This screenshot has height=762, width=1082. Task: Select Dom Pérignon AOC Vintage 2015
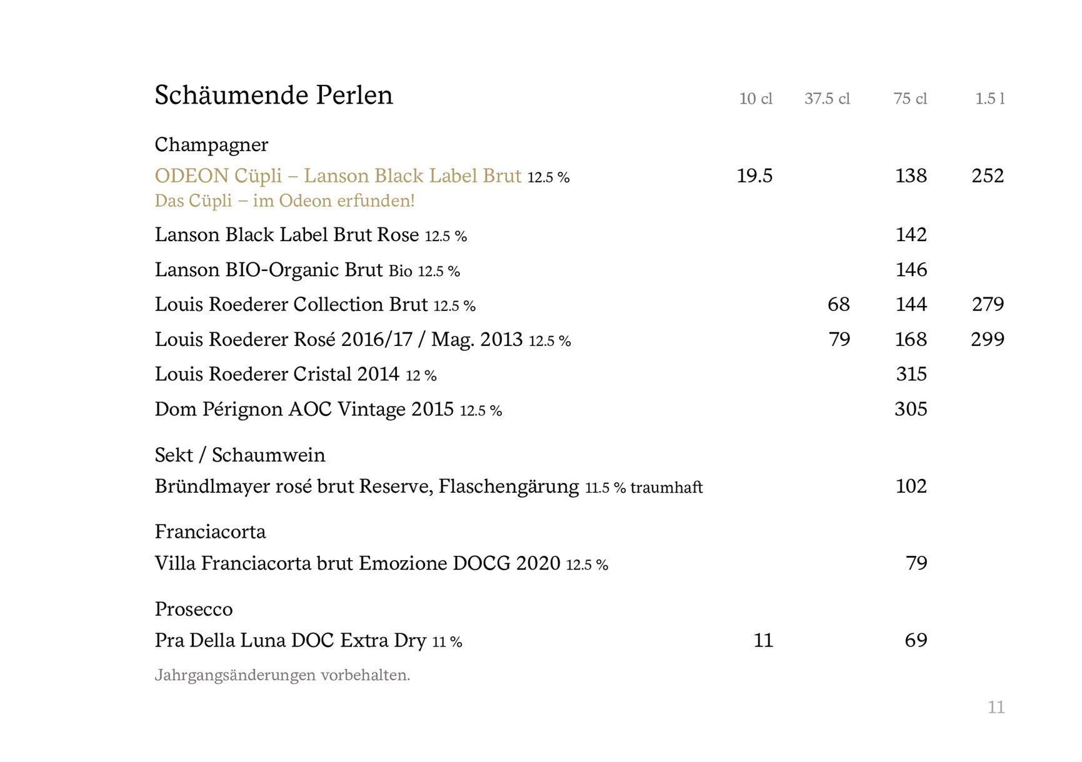point(304,409)
